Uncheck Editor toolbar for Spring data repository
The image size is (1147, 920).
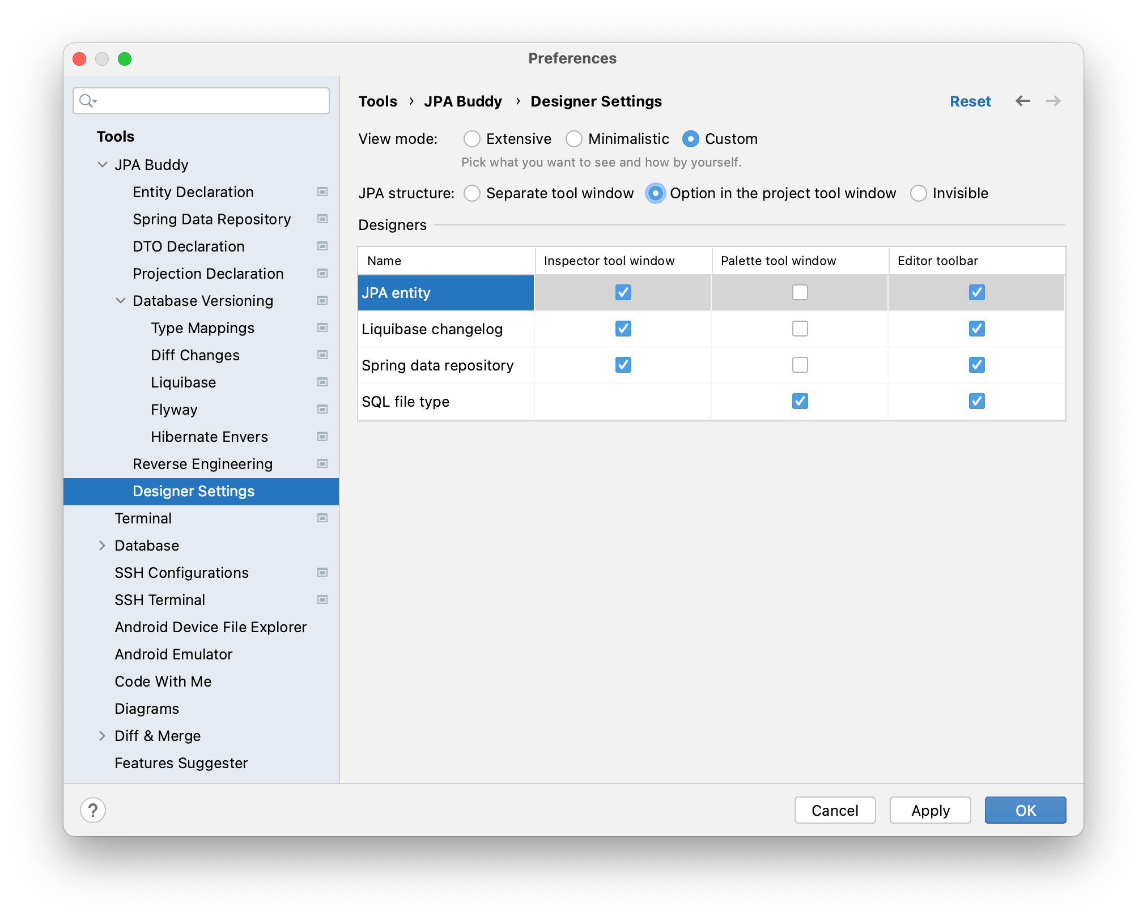pos(977,365)
